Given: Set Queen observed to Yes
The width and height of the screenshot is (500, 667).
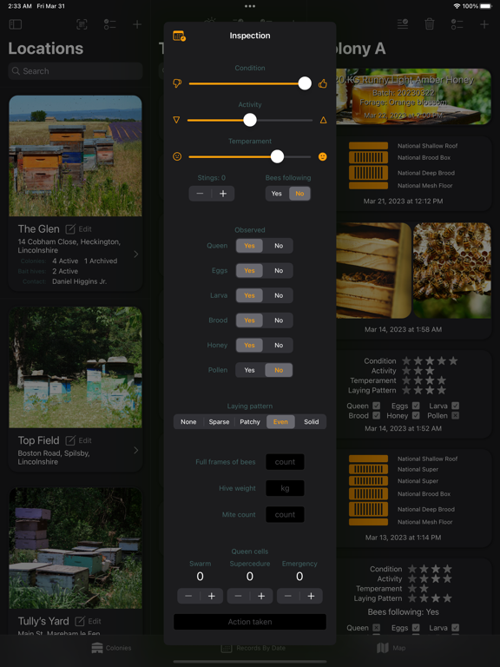Looking at the screenshot, I should coord(250,246).
